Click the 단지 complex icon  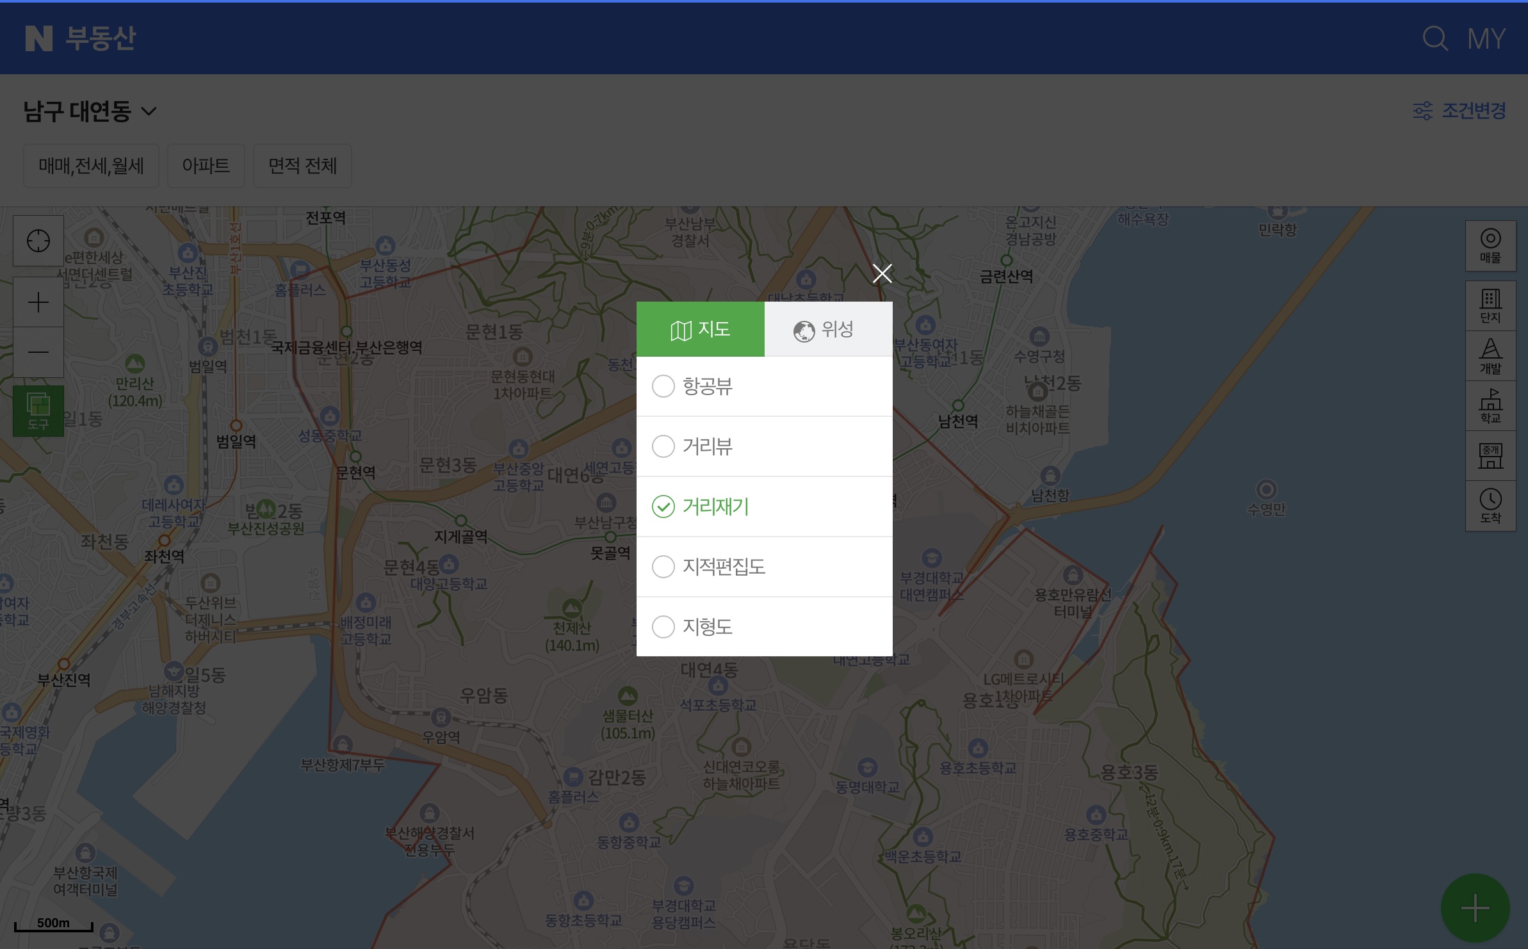[1490, 305]
